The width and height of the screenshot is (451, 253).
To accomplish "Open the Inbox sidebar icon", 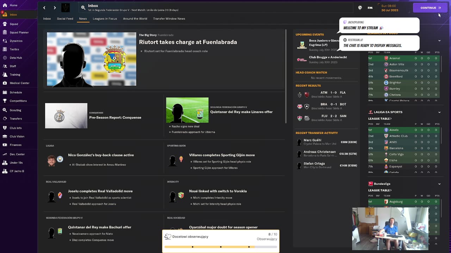I will (x=5, y=15).
